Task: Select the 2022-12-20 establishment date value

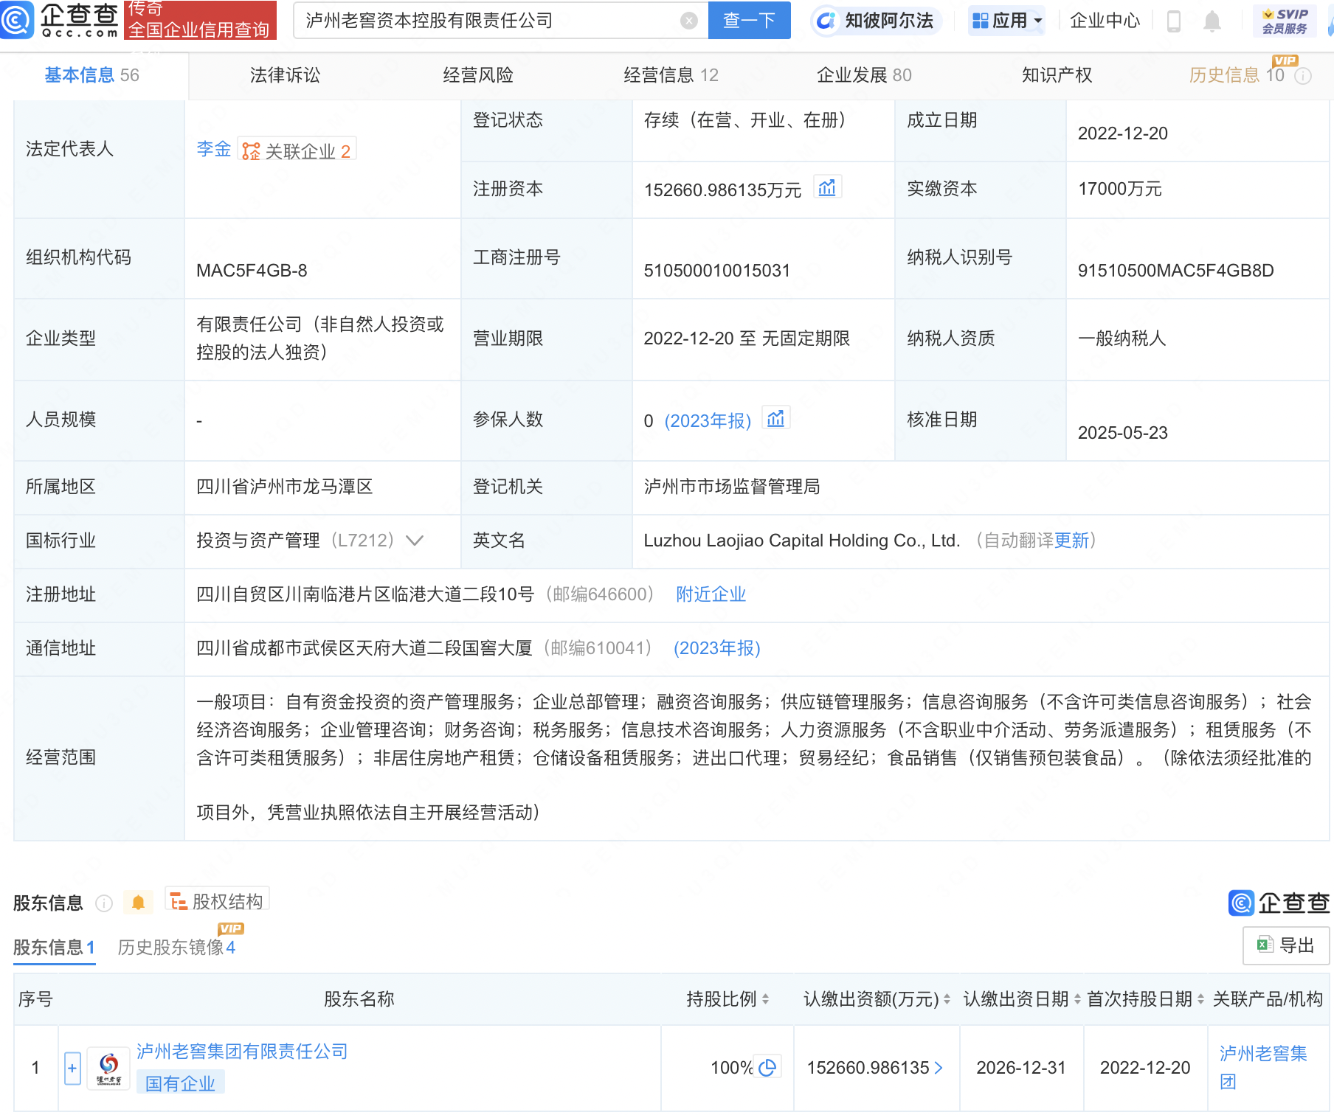Action: [x=1122, y=133]
